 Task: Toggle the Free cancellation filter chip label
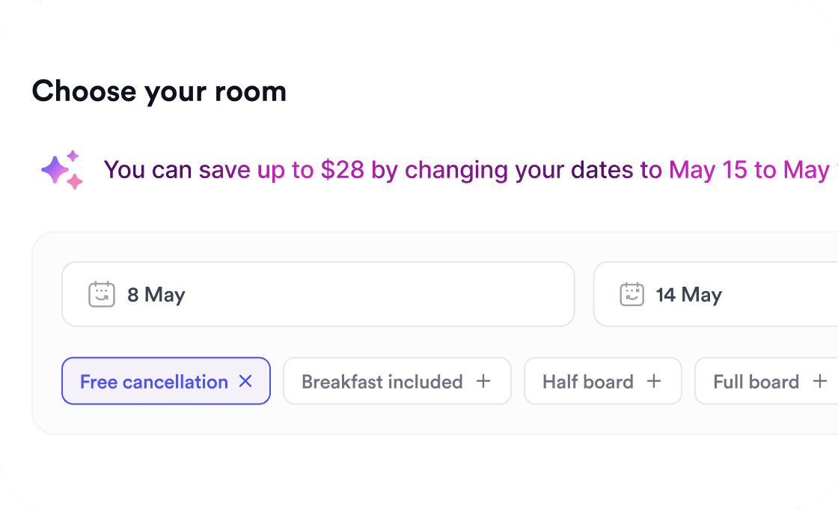pos(153,382)
